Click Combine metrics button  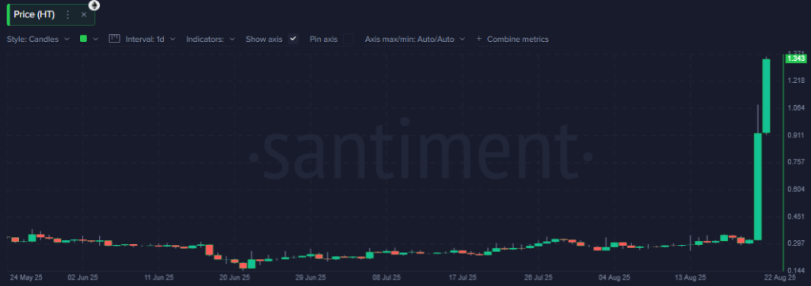[x=512, y=39]
